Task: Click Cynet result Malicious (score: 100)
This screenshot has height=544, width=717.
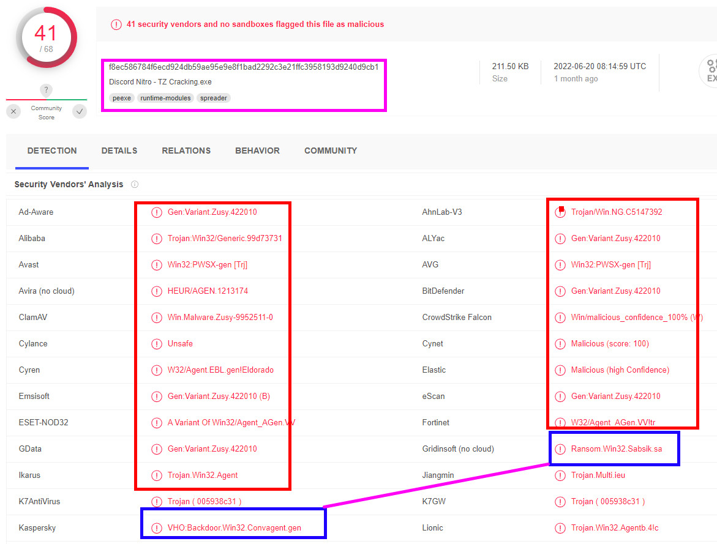Action: click(x=609, y=344)
